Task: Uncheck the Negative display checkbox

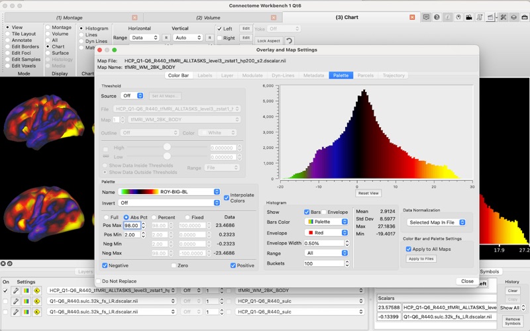Action: pyautogui.click(x=105, y=265)
